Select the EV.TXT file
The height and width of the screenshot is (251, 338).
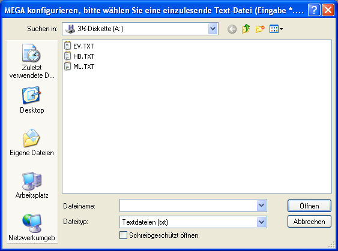[79, 46]
